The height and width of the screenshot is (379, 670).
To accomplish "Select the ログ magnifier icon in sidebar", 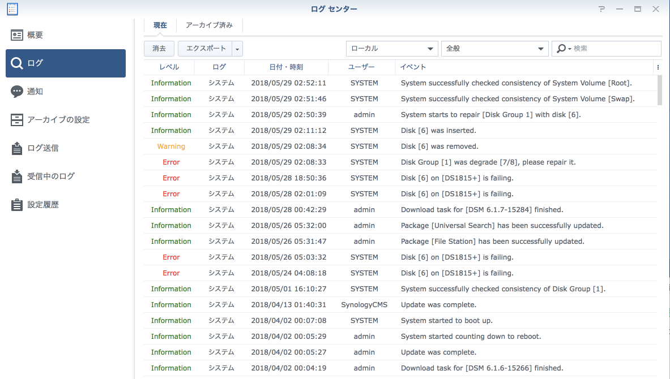I will [18, 63].
